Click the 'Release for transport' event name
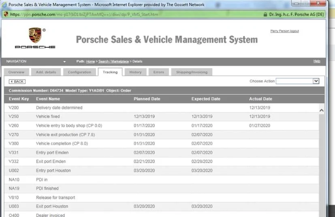The height and width of the screenshot is (217, 335). click(x=55, y=198)
